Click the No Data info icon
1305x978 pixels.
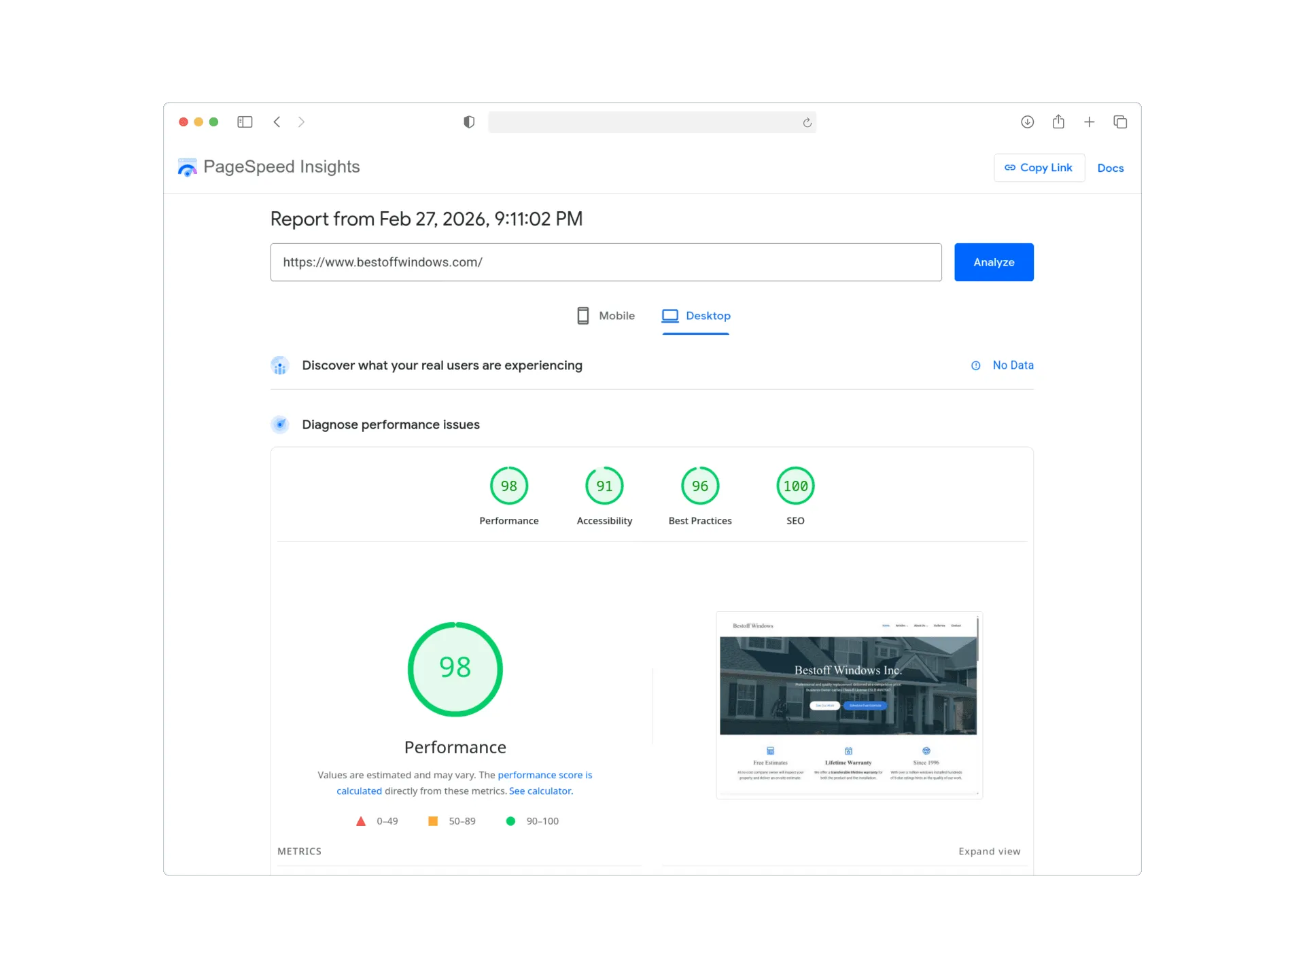(x=976, y=365)
